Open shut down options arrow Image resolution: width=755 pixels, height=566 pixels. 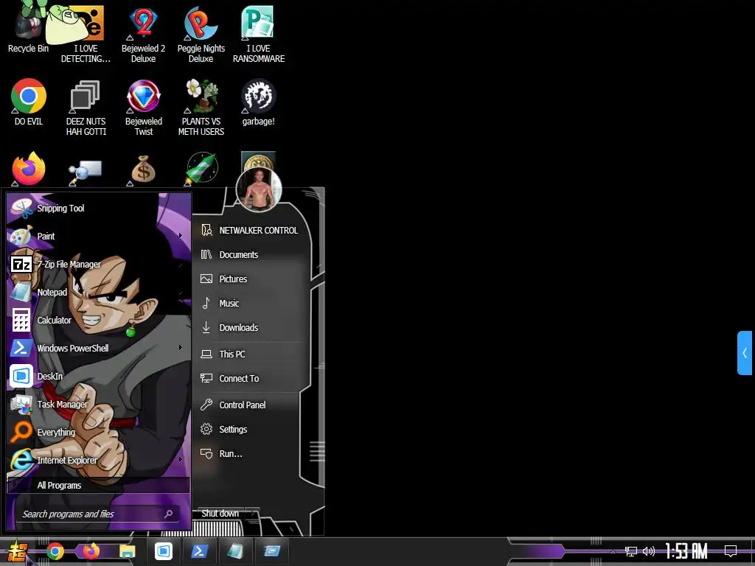[x=253, y=514]
